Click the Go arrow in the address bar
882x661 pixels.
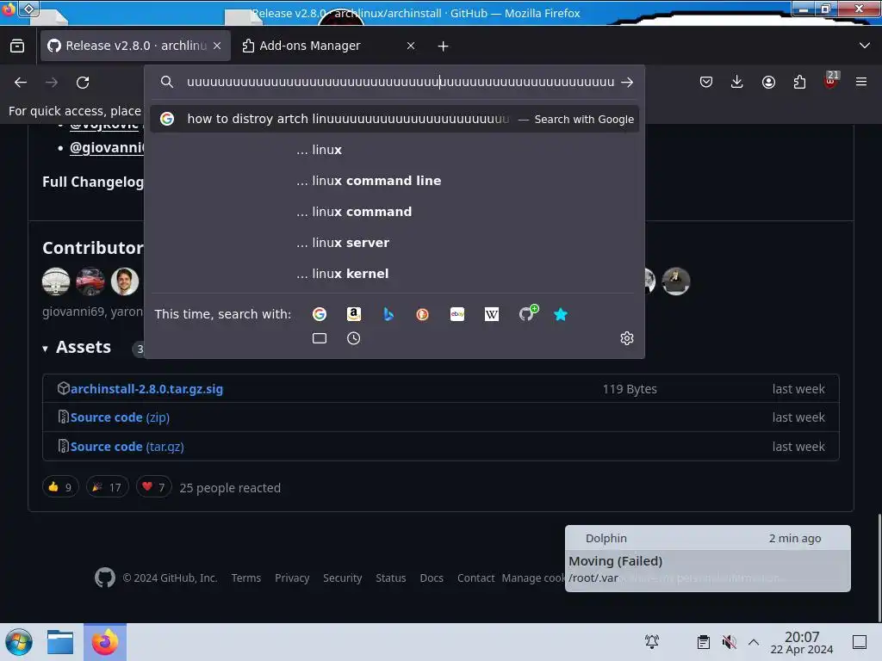627,82
